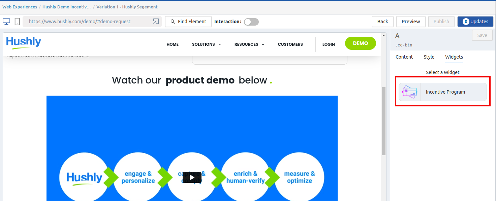Click 'Watch our product demo below' heading
The width and height of the screenshot is (496, 202).
[192, 80]
